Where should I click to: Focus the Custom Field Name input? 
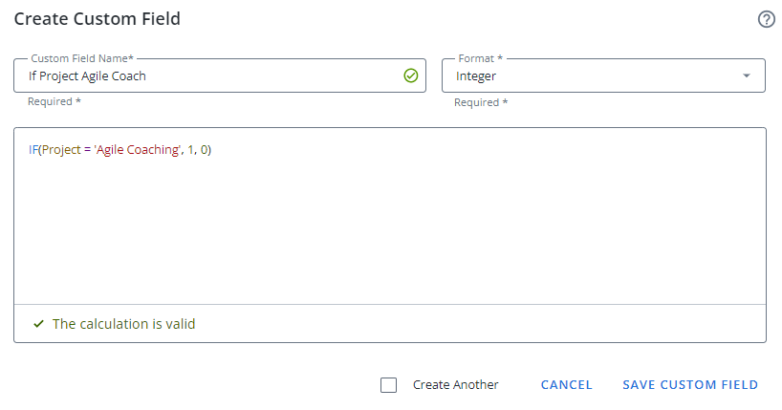(x=210, y=76)
